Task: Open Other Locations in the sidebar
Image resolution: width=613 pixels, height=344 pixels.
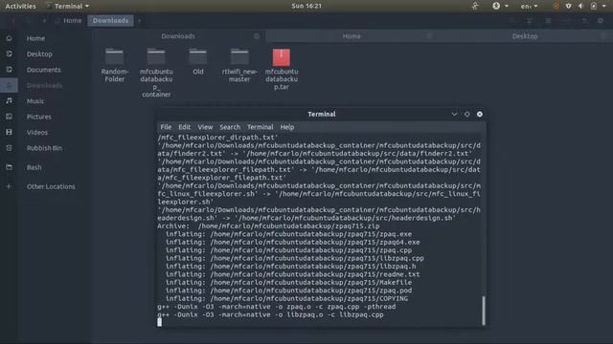Action: 51,186
